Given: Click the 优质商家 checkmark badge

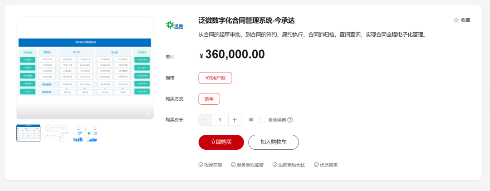Looking at the screenshot, I should coord(326,165).
